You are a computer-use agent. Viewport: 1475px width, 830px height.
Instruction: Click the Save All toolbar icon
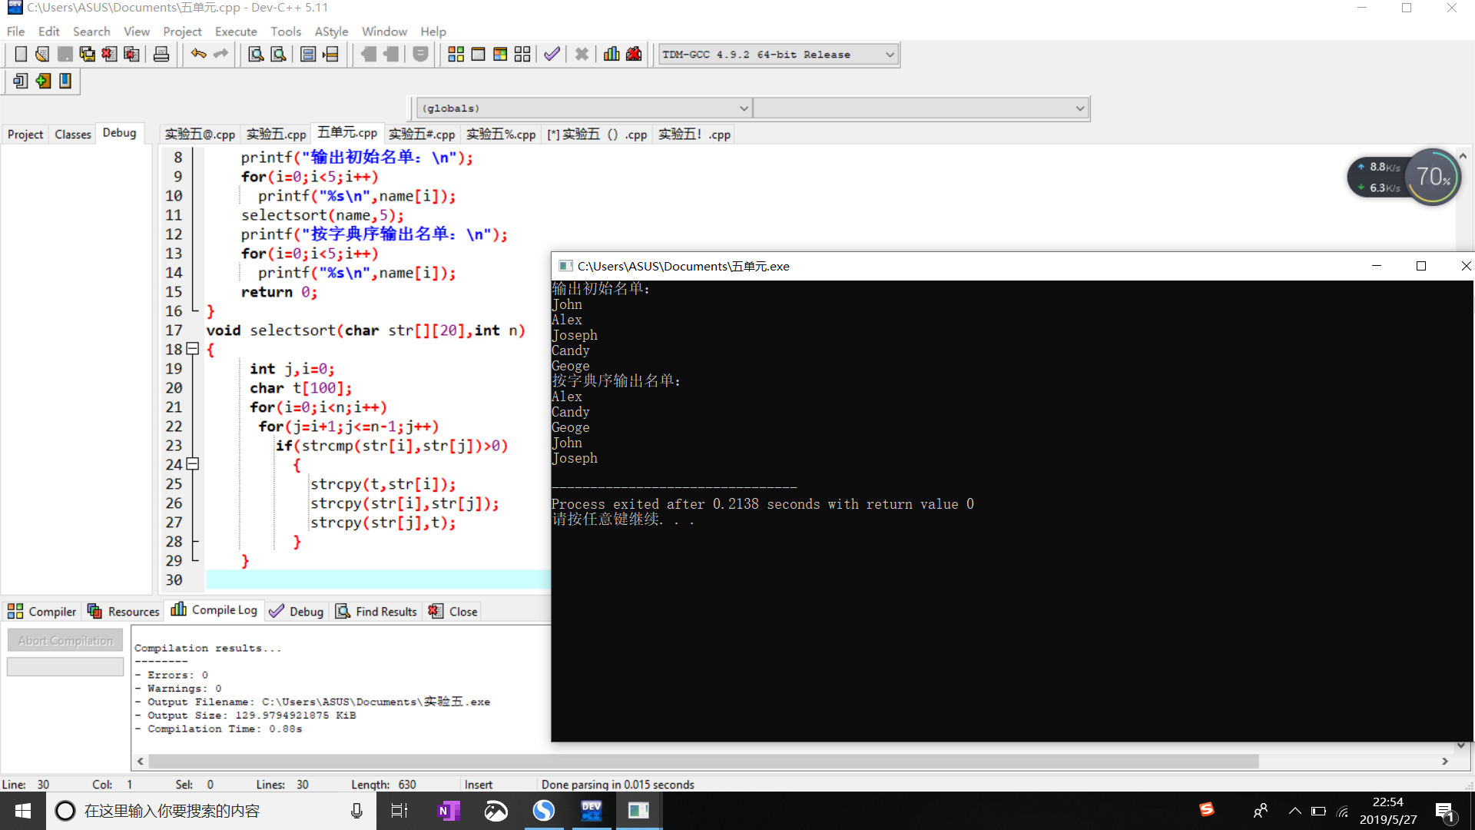[x=88, y=55]
